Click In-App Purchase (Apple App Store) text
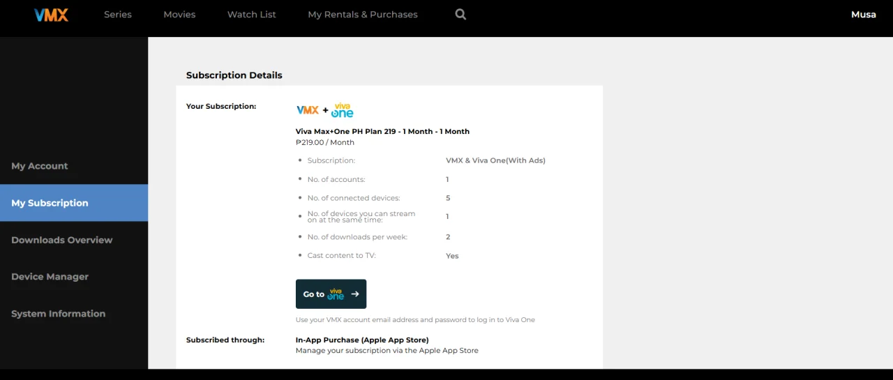Image resolution: width=893 pixels, height=380 pixels. pyautogui.click(x=362, y=340)
